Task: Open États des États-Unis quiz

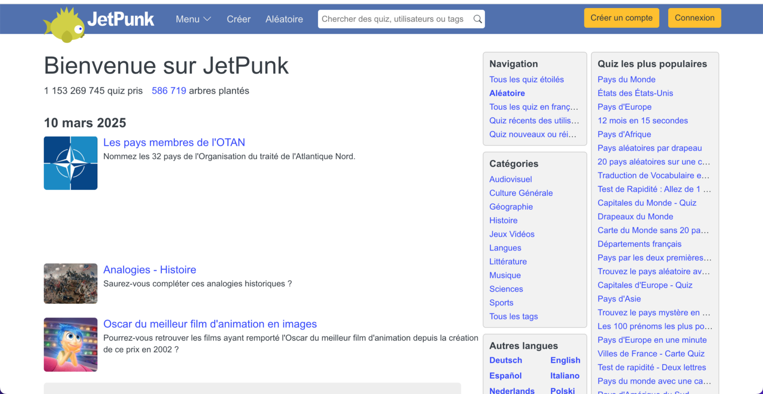Action: [635, 93]
